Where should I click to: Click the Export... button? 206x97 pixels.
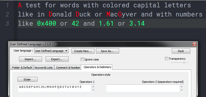(57, 59)
